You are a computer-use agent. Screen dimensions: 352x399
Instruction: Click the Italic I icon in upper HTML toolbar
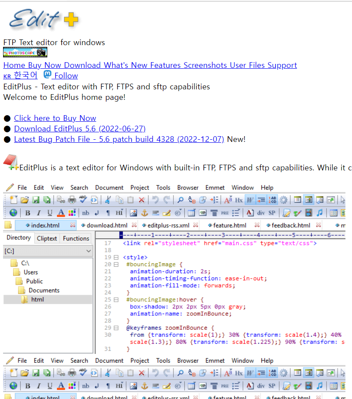click(39, 213)
